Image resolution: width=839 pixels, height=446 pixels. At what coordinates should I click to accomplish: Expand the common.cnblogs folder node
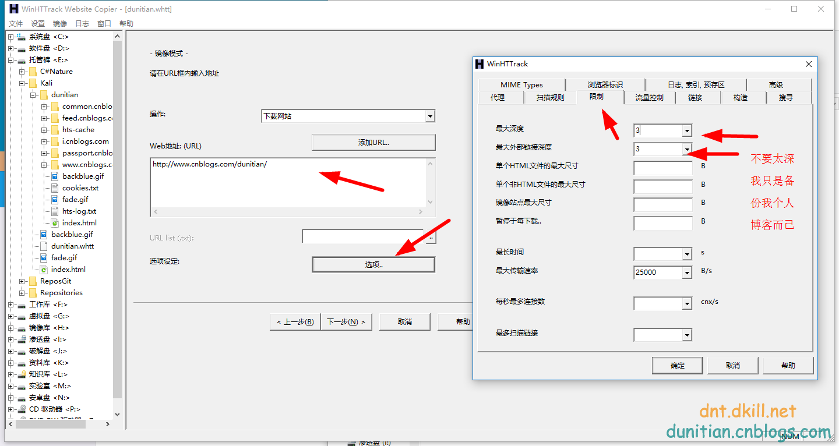click(44, 107)
